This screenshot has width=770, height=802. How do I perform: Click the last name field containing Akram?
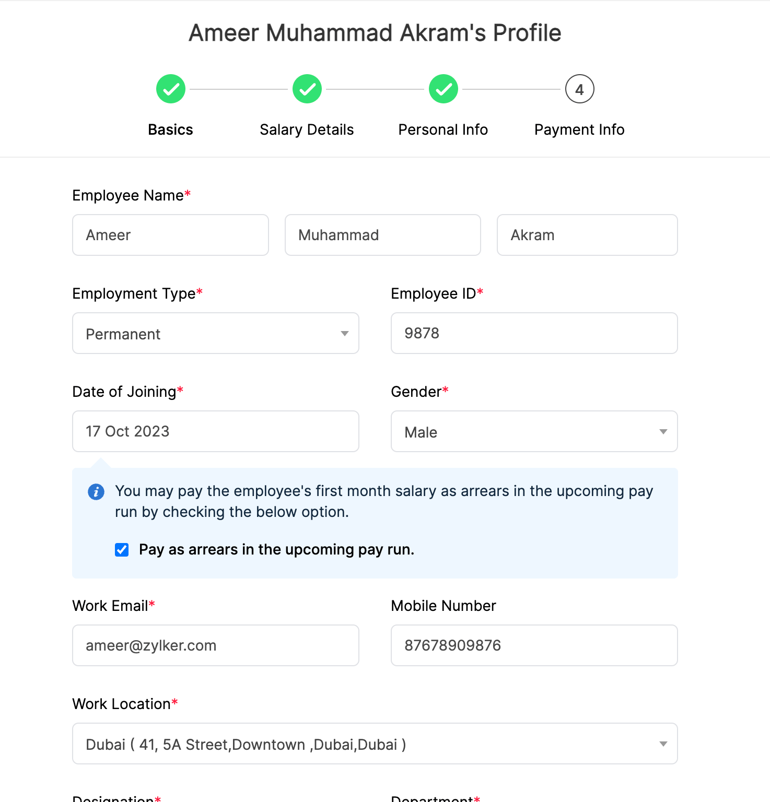point(587,235)
